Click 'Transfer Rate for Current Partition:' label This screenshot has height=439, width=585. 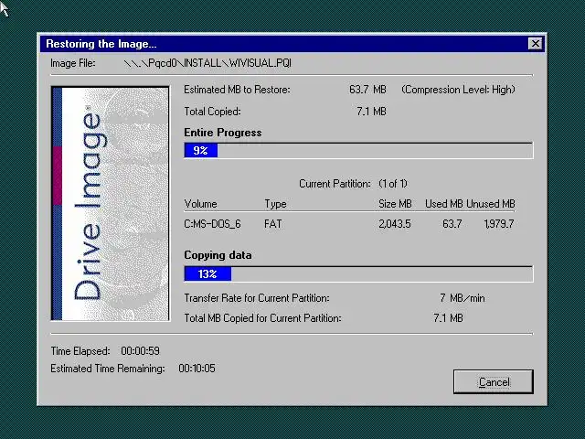pyautogui.click(x=257, y=298)
